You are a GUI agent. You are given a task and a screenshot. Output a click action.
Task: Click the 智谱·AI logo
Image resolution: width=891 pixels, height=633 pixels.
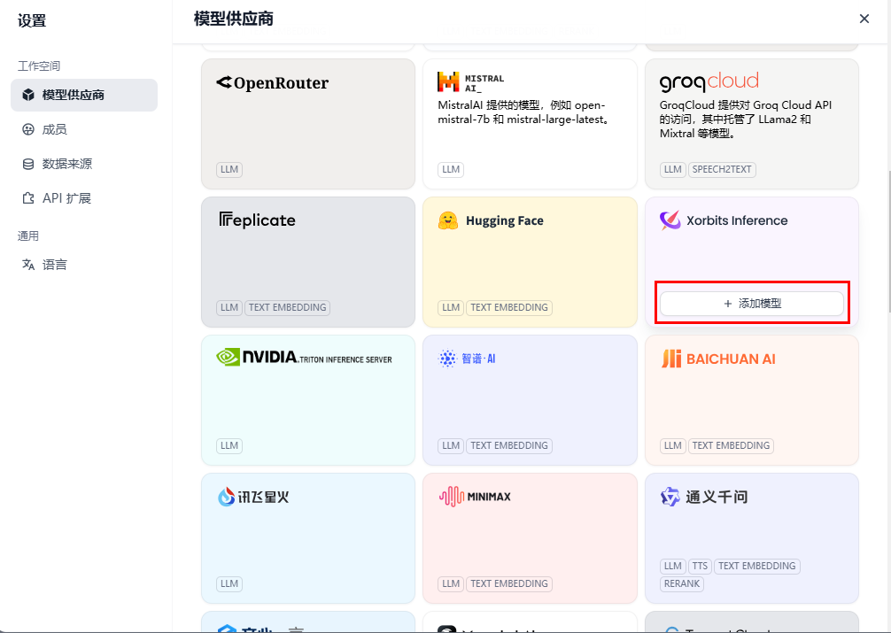point(467,359)
